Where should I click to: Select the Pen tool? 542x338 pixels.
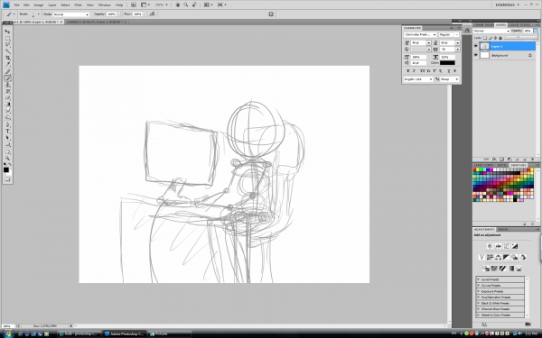tap(7, 124)
